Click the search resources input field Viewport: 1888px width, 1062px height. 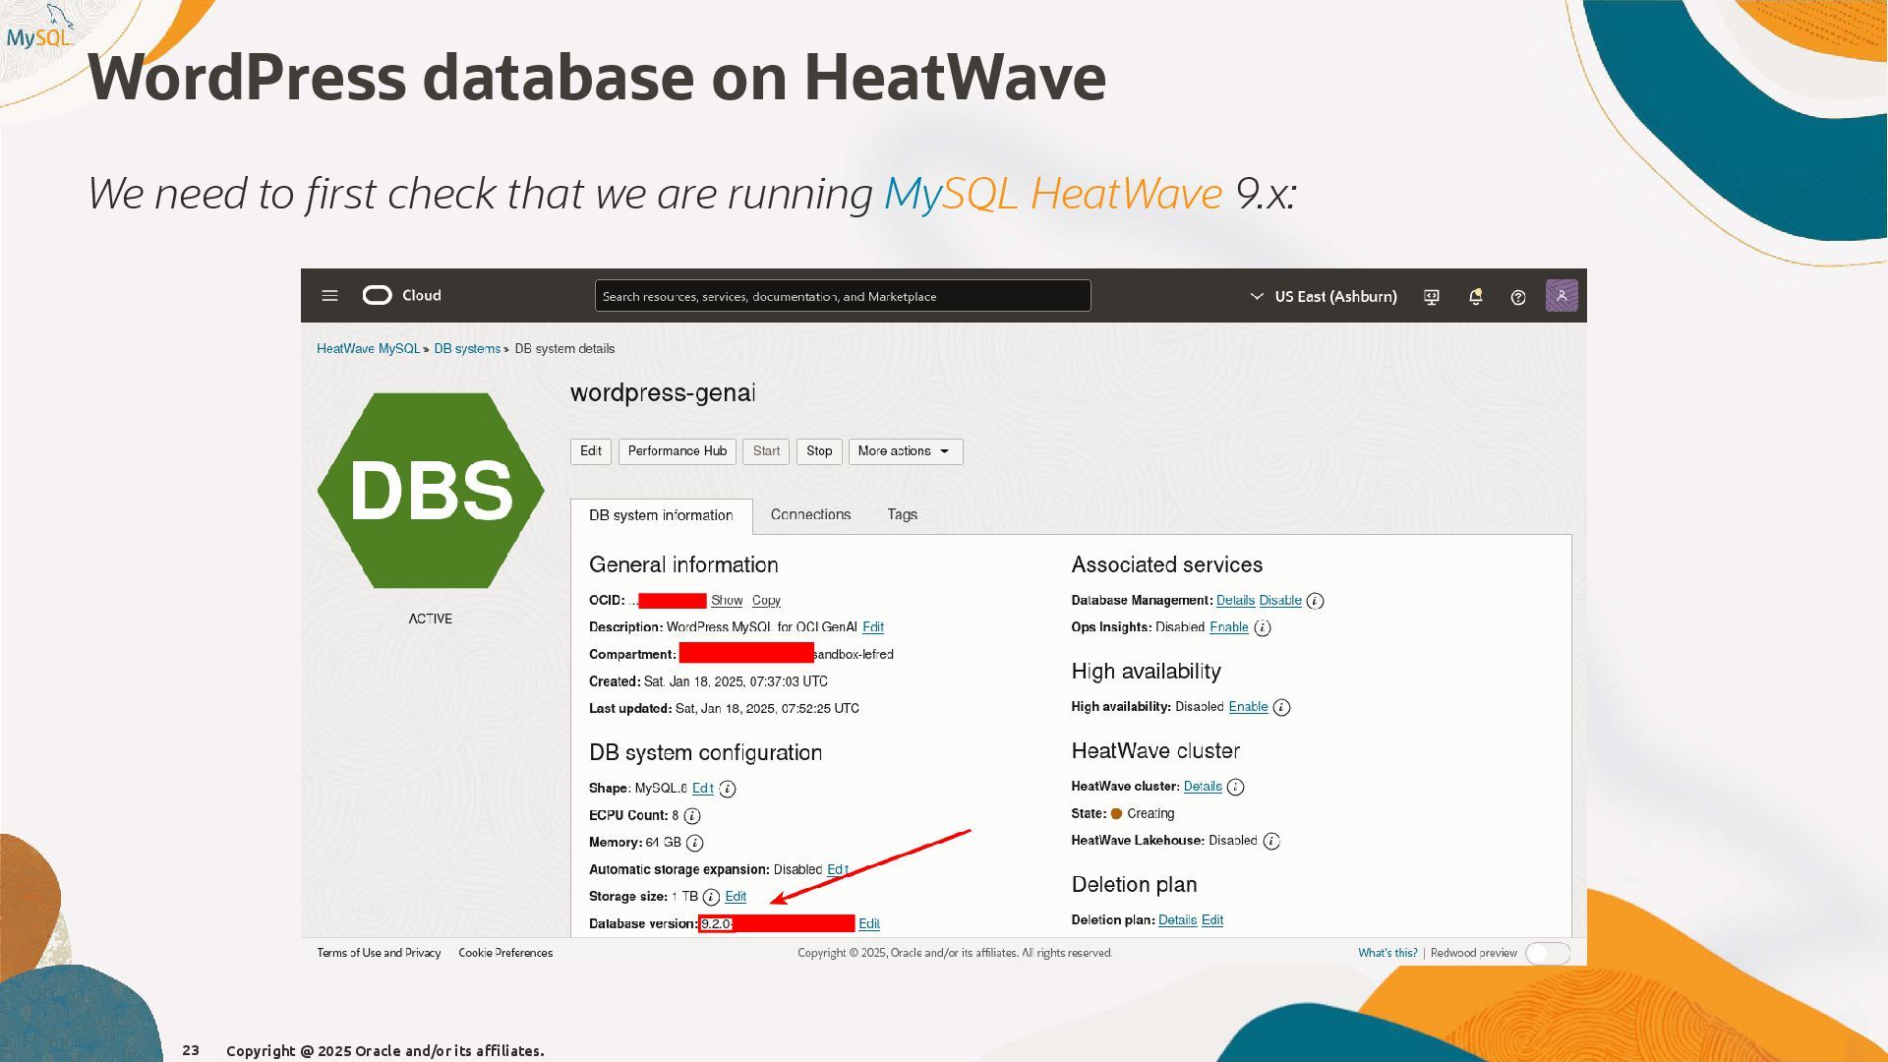pos(842,297)
